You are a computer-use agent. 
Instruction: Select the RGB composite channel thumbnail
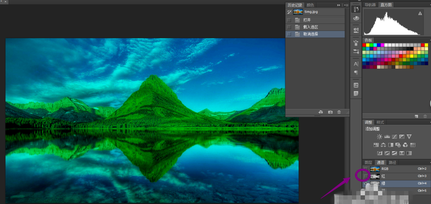[x=375, y=169]
